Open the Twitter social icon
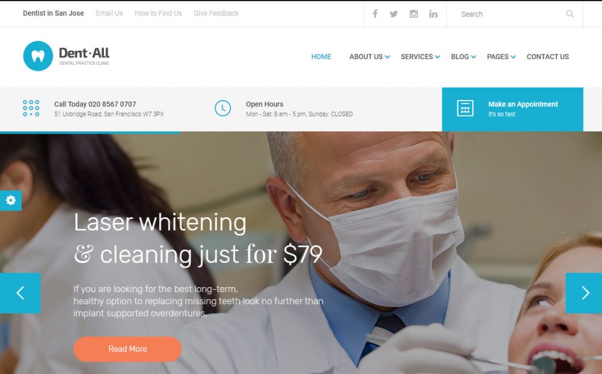Screen dimensions: 602x374 point(394,14)
